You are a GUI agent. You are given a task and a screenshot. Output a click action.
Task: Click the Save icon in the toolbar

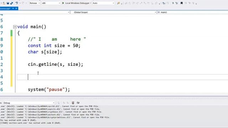click(8, 3)
